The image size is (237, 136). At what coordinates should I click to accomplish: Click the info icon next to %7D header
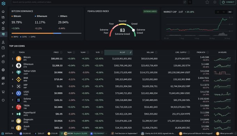click(x=102, y=52)
